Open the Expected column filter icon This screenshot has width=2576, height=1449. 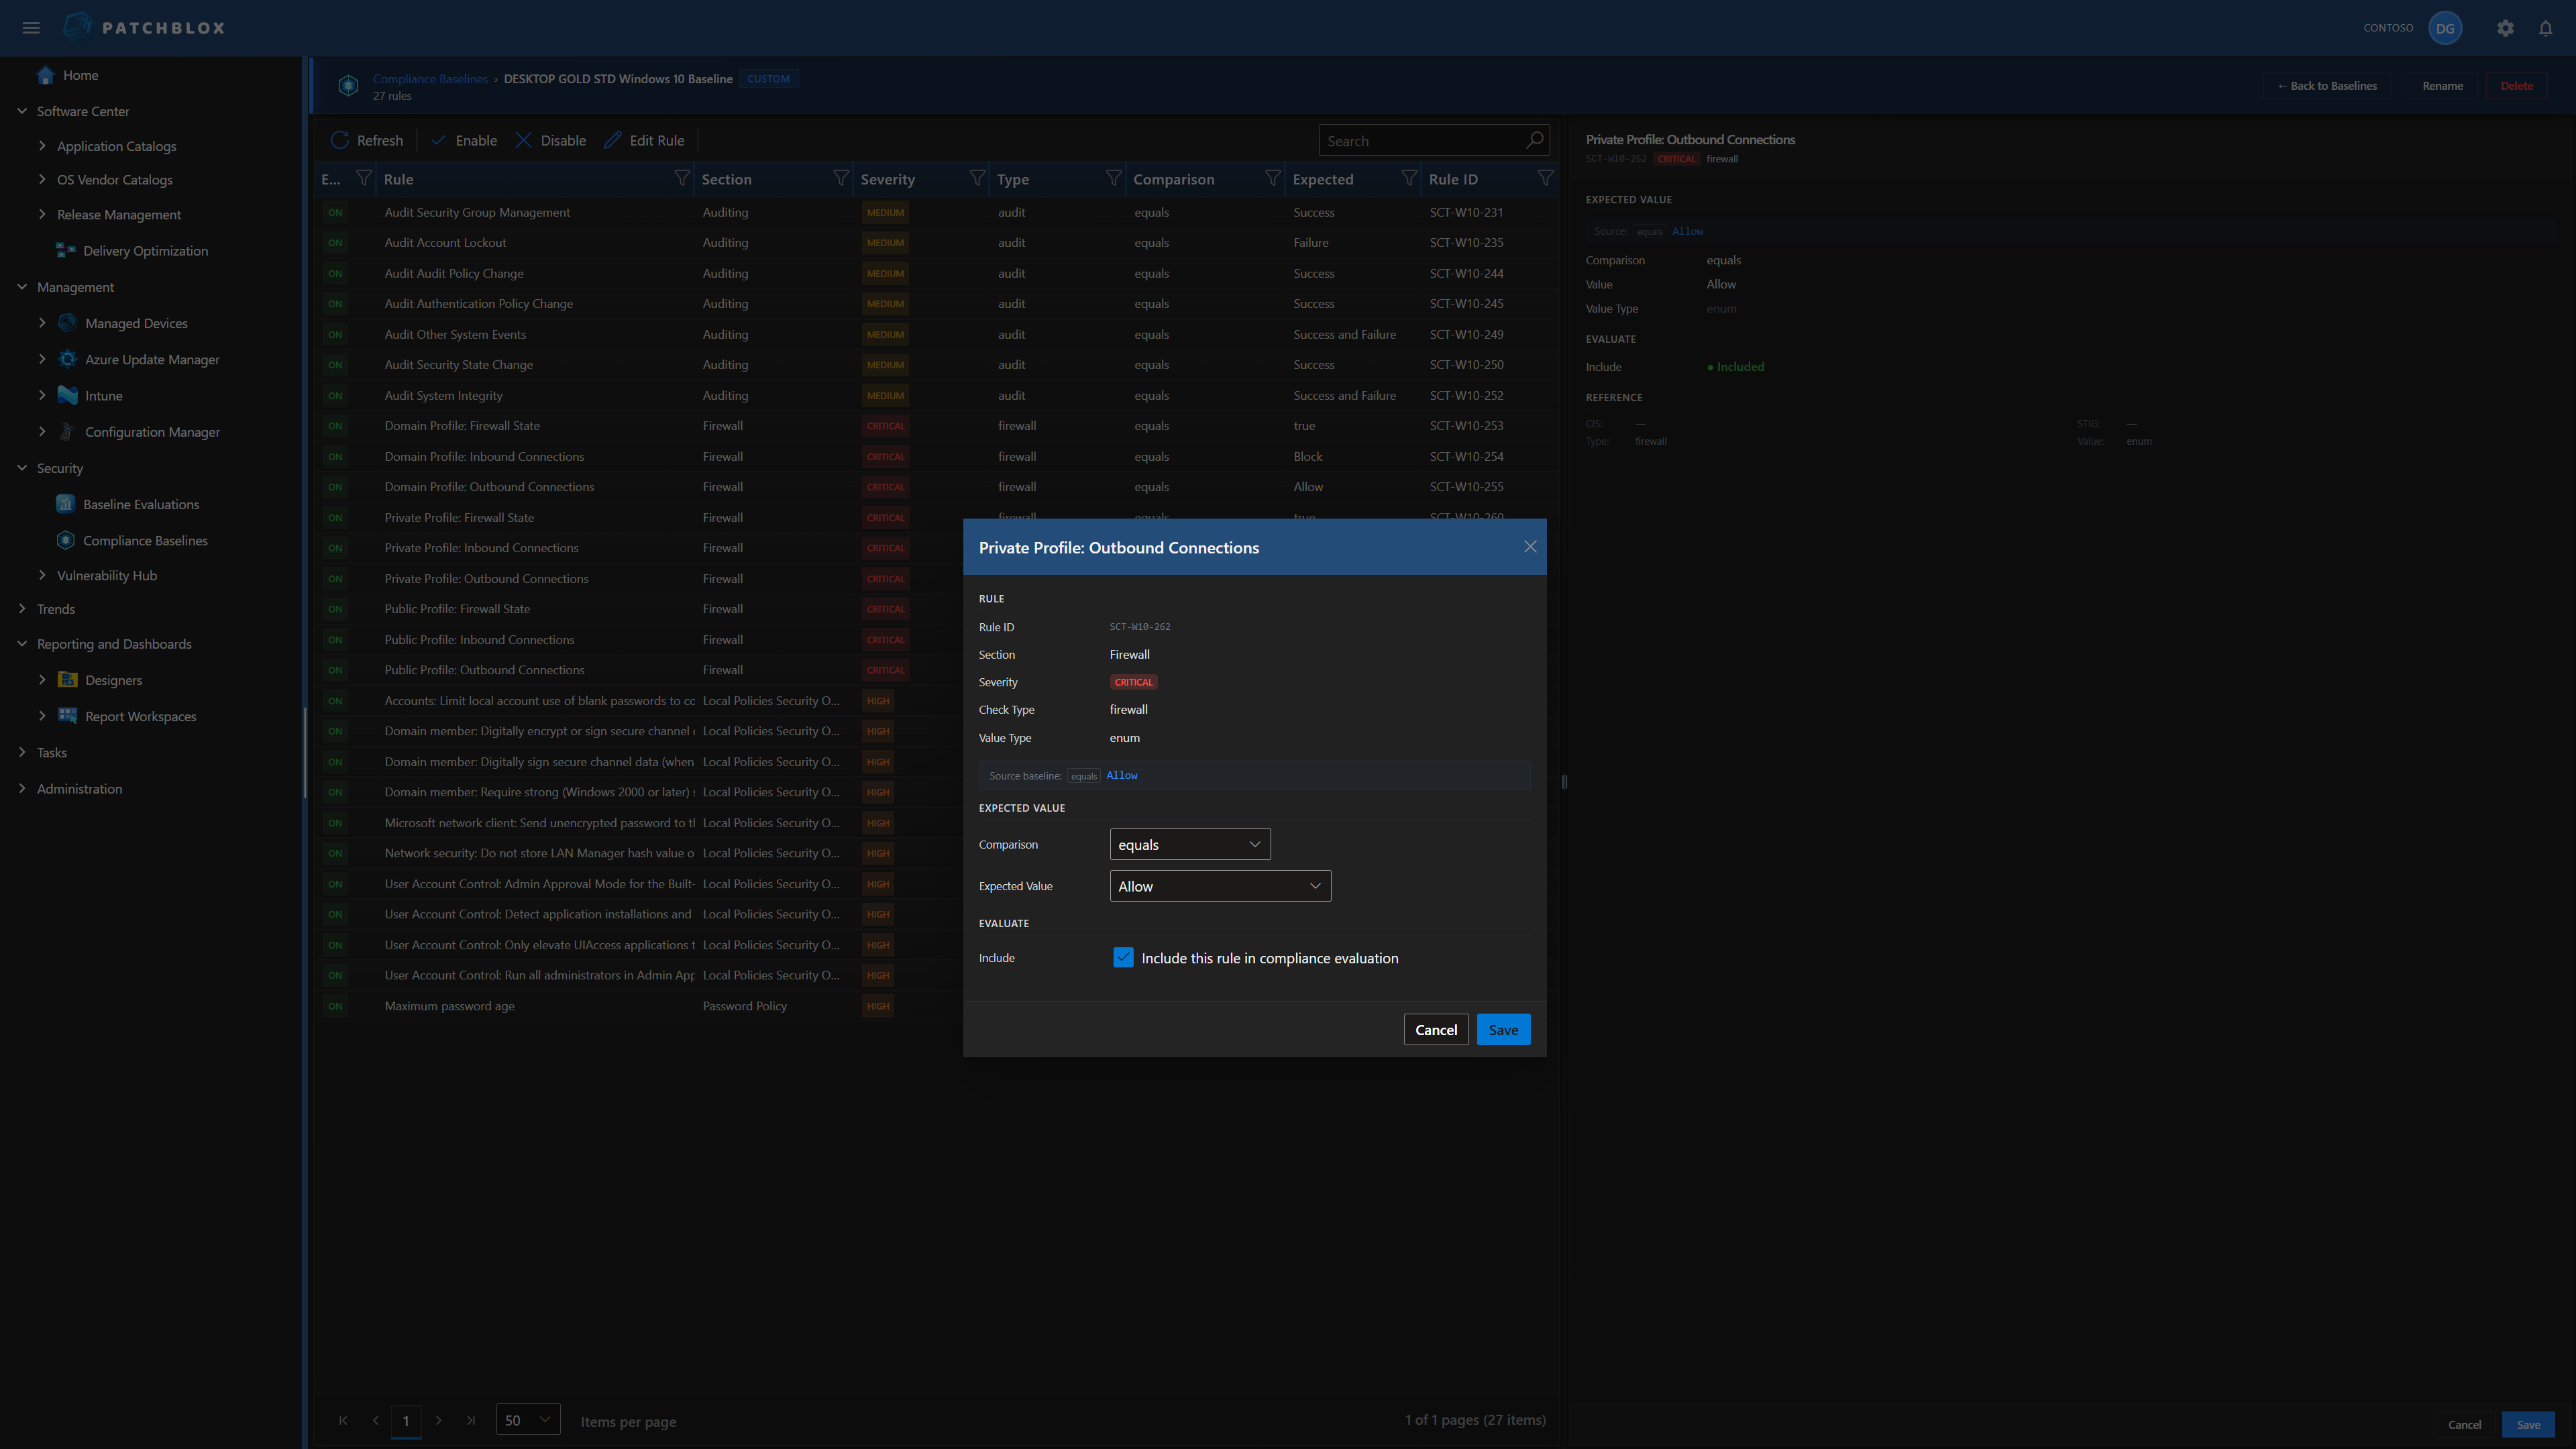pos(1409,178)
